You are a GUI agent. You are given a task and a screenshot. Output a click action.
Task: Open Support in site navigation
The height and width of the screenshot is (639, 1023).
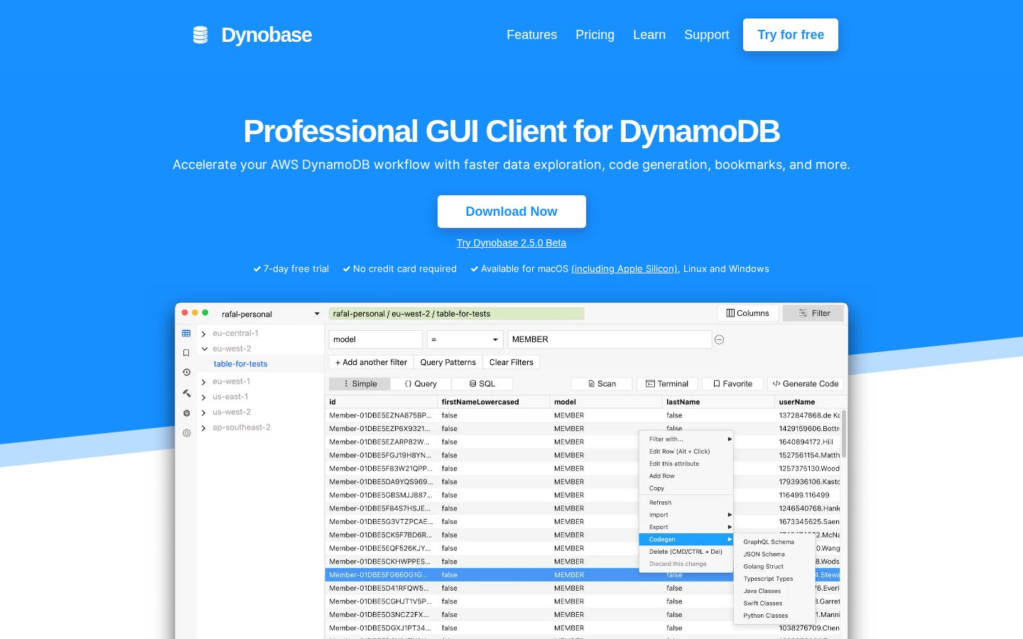pos(706,35)
